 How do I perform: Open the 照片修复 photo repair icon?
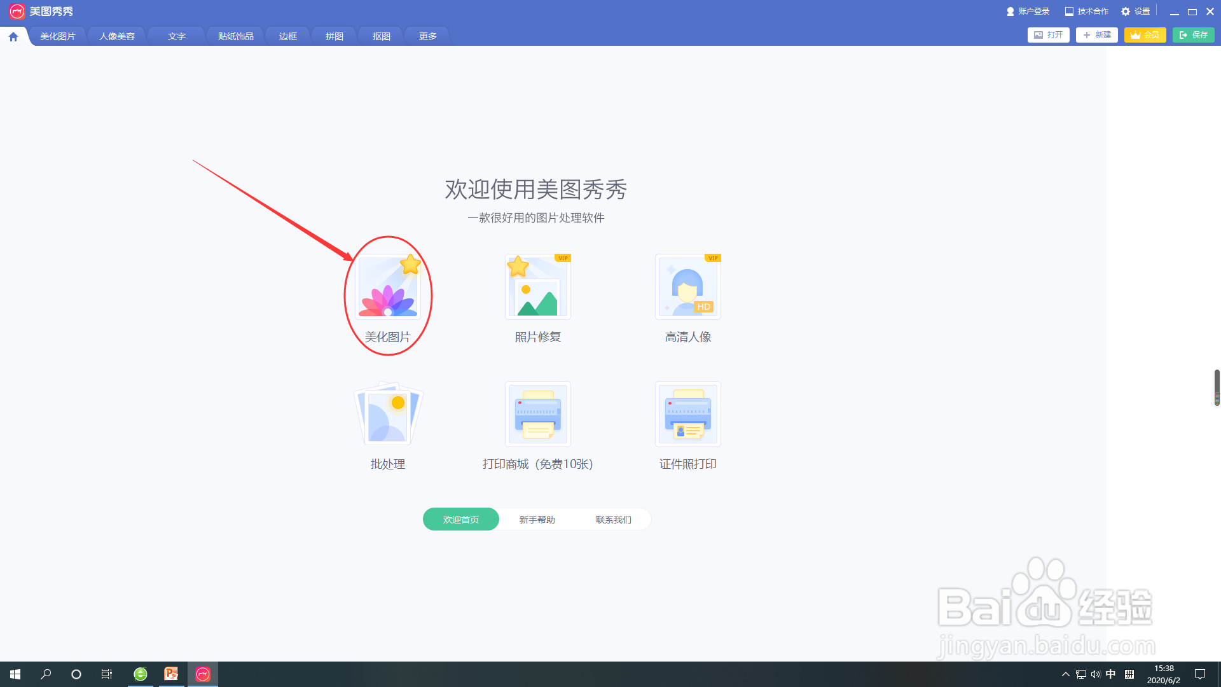point(538,286)
